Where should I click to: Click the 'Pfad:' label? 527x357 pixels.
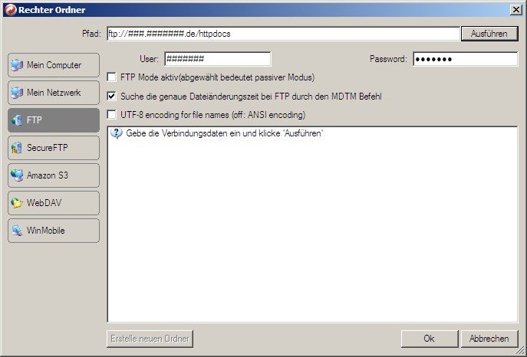point(92,34)
